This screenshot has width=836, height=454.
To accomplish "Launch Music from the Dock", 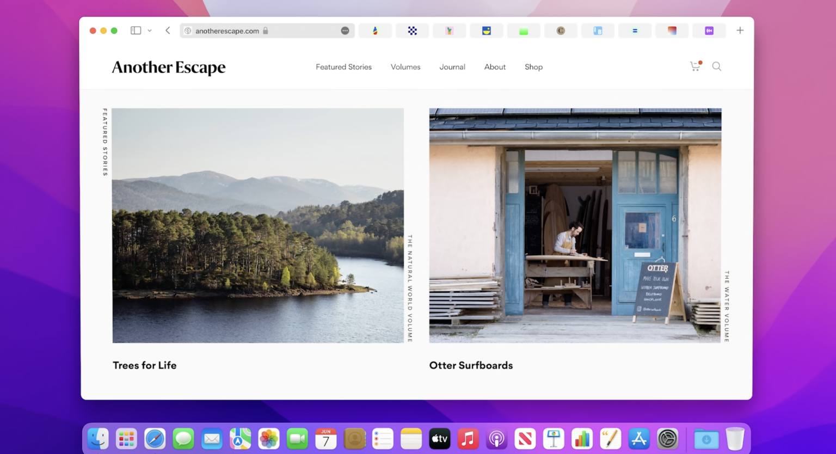I will [x=468, y=438].
